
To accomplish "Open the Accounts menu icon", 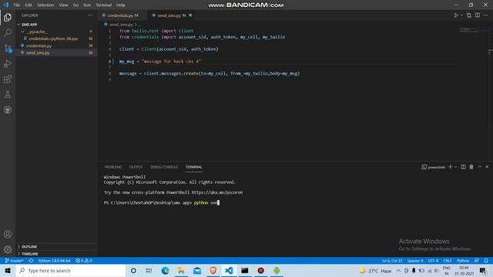I will pos(8,234).
